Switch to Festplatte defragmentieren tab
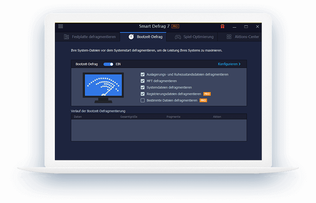Screen dimensions: 316x203 (x=93, y=37)
